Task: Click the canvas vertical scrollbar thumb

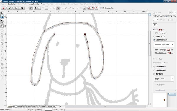Action: 150,43
